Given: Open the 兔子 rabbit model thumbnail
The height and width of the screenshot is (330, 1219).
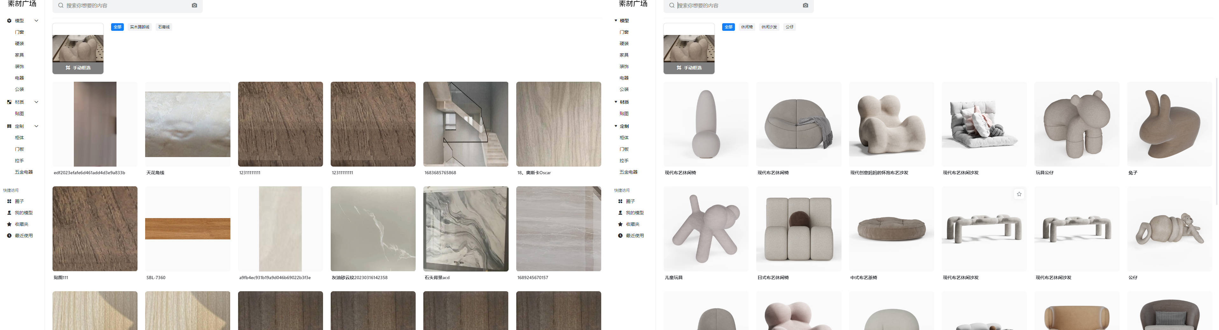Looking at the screenshot, I should coord(1169,124).
